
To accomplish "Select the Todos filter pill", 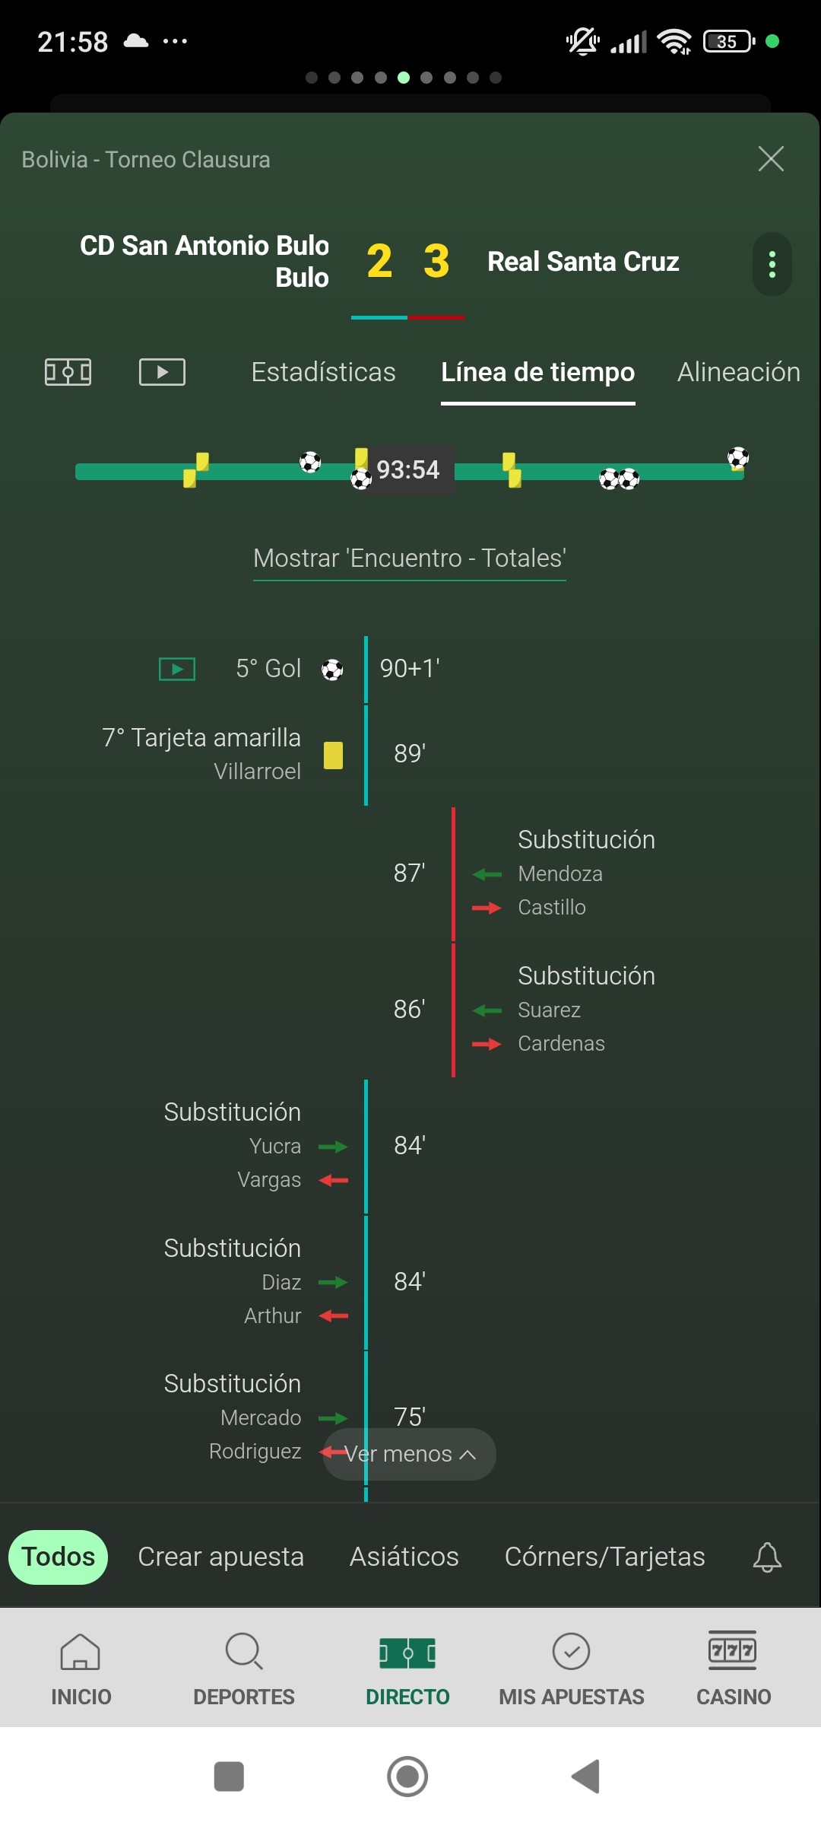I will (59, 1557).
